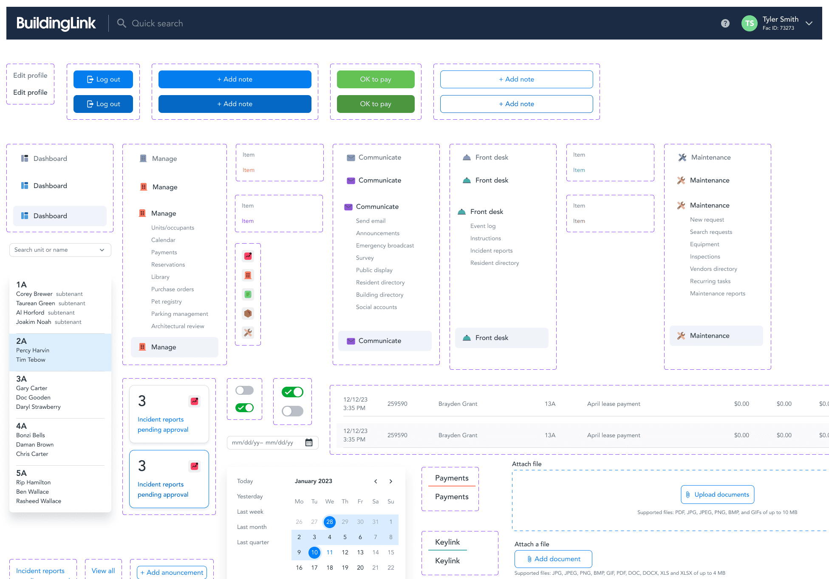Click the wrench and screwdriver icon tile
This screenshot has width=829, height=579.
pyautogui.click(x=248, y=332)
